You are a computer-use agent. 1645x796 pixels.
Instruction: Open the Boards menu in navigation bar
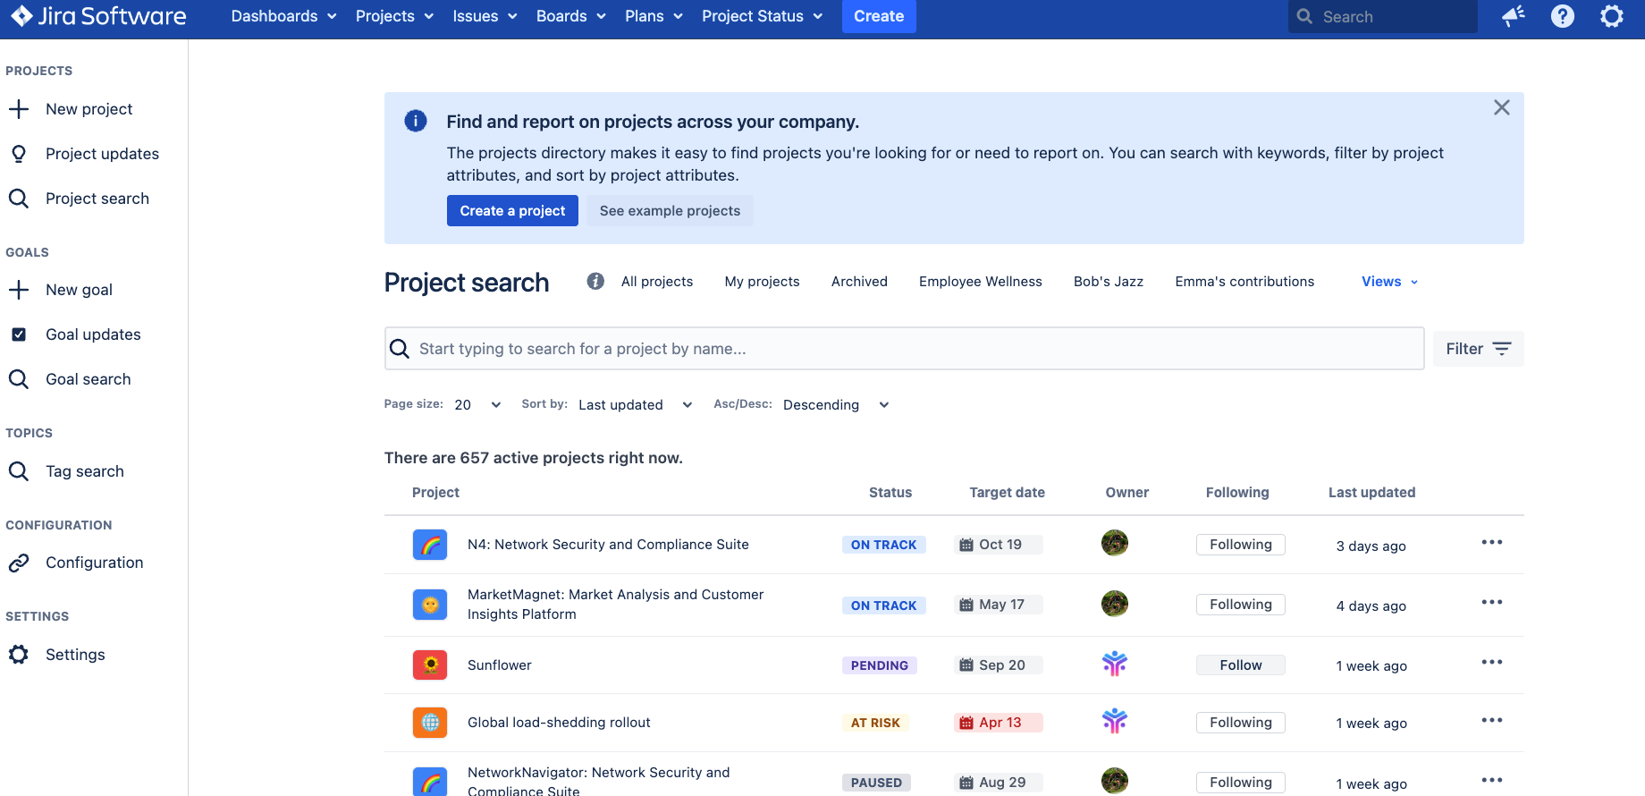(570, 16)
